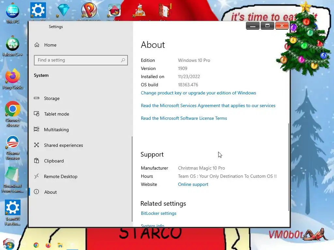Click the About page heading
This screenshot has height=250, width=334.
click(153, 45)
